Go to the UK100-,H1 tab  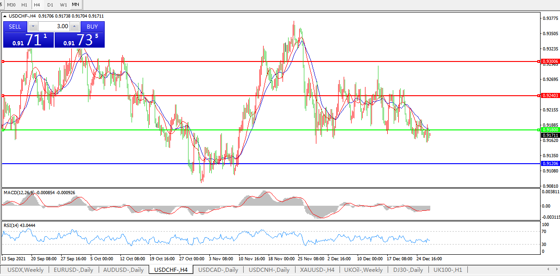[x=448, y=270]
